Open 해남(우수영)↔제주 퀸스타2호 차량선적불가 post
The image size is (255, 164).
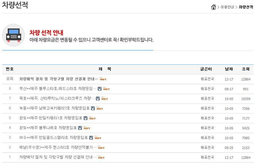click(x=58, y=147)
